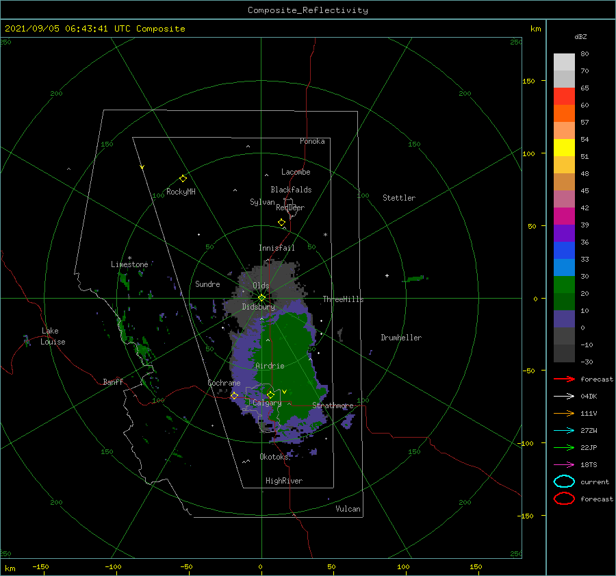Select the orange 111V arrow icon
This screenshot has width=616, height=576.
(564, 413)
